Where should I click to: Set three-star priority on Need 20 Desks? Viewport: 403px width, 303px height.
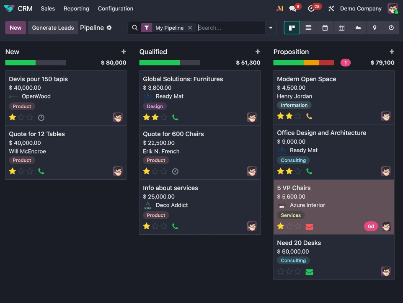pyautogui.click(x=298, y=272)
